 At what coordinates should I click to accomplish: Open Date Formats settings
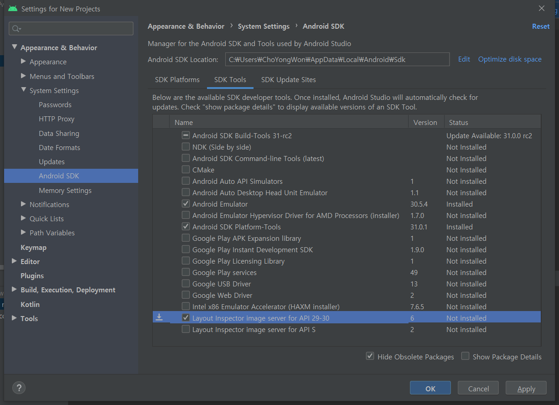coord(59,147)
